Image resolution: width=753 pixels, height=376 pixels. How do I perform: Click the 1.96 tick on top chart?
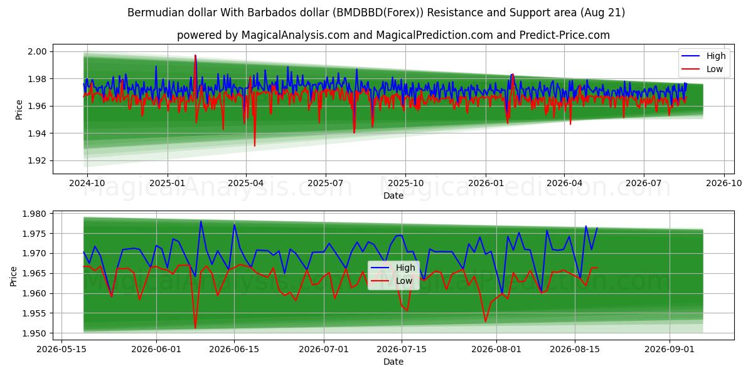(38, 106)
